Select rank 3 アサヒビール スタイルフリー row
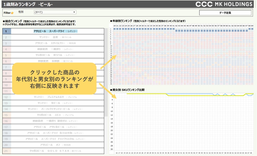The image size is (257, 156). pyautogui.click(x=53, y=43)
